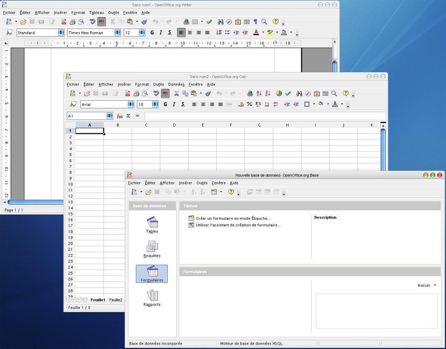Click the Help icon in Base toolbar
446x349 pixels.
click(231, 192)
